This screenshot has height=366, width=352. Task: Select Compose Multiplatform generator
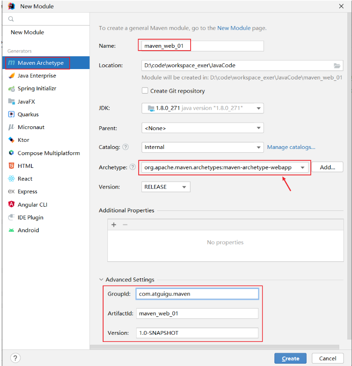coord(46,153)
